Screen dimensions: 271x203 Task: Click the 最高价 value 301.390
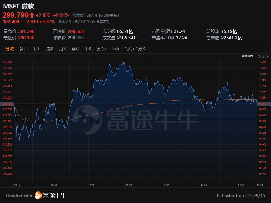pos(26,31)
